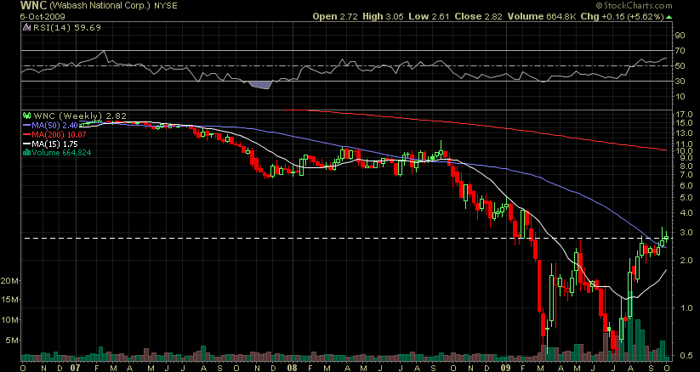Viewport: 700px width, 372px height.
Task: Click the 08 year label on time axis
Action: (x=293, y=368)
